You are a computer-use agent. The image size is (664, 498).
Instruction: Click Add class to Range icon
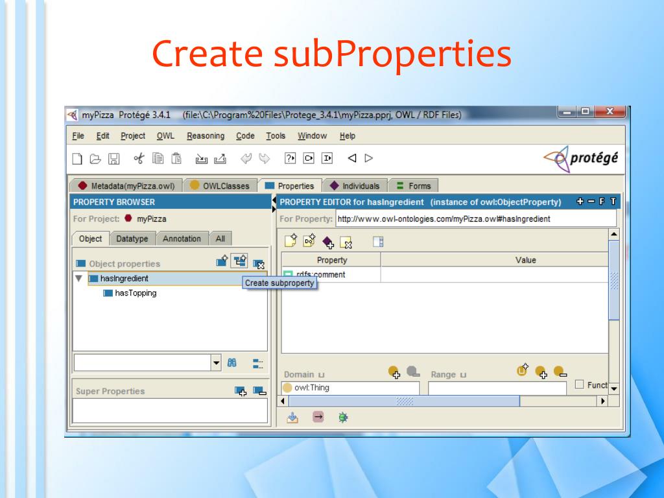click(x=541, y=372)
